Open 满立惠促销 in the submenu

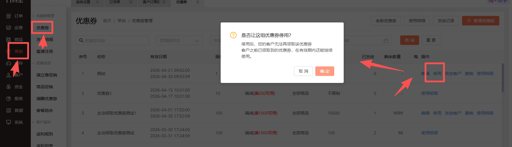47,75
